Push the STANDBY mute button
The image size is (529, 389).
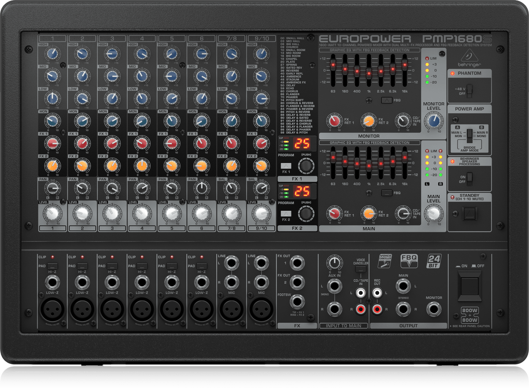pos(469,215)
